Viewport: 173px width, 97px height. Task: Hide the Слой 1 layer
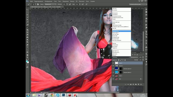tap(113, 76)
